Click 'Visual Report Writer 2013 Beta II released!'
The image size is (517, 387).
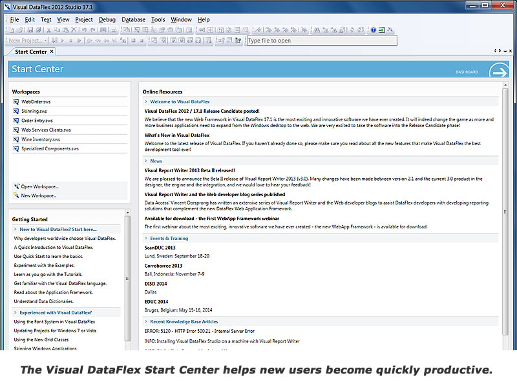pyautogui.click(x=189, y=170)
